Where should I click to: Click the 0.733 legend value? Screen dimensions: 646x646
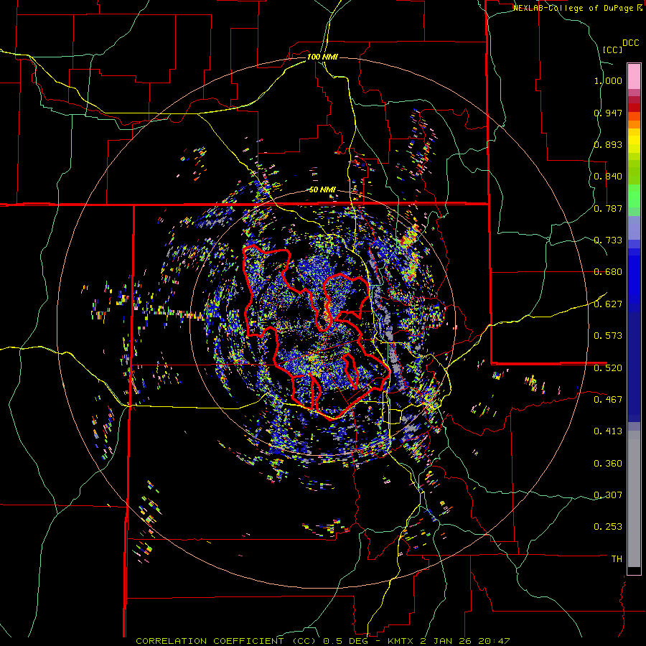[x=608, y=240]
